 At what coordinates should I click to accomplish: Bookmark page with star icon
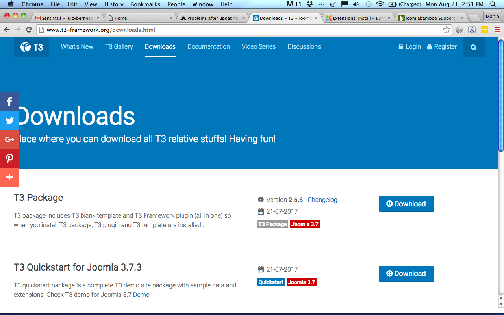pos(447,30)
